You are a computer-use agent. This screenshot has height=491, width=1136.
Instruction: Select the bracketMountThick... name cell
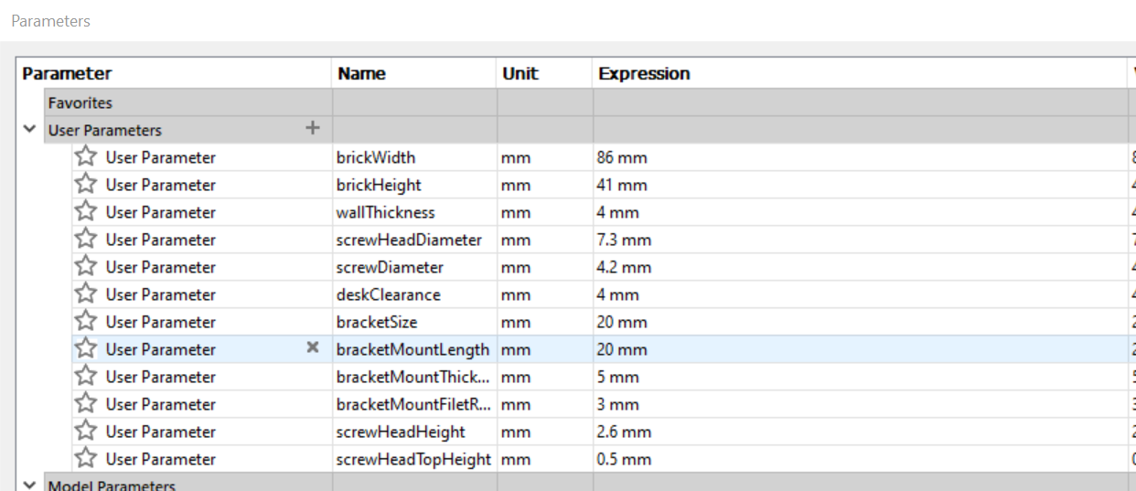(414, 377)
